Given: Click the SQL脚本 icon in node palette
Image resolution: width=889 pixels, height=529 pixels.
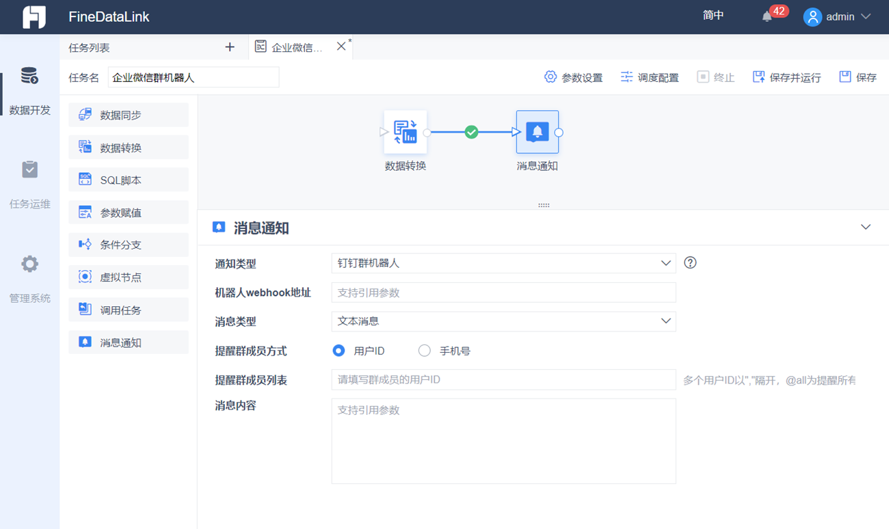Looking at the screenshot, I should tap(85, 180).
